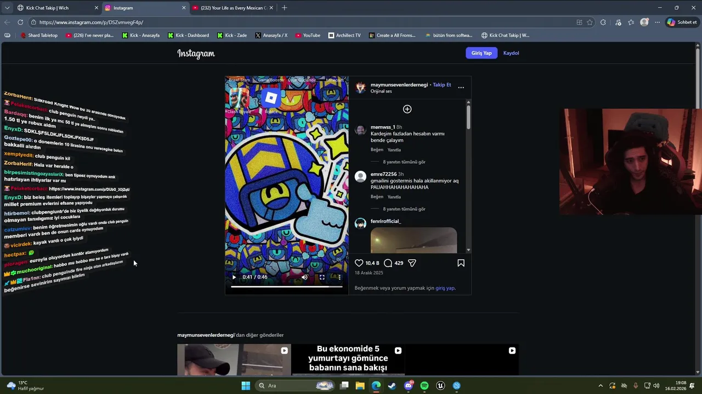This screenshot has width=702, height=394.
Task: Open Unreal Engine from the taskbar
Action: [x=440, y=386]
